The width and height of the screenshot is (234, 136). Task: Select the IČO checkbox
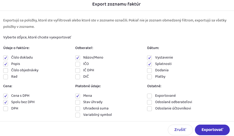pos(78,64)
